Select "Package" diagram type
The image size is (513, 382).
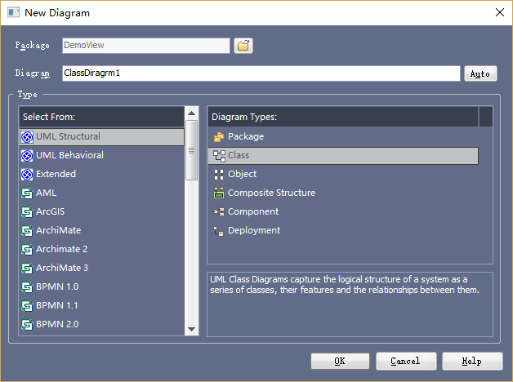pos(343,136)
